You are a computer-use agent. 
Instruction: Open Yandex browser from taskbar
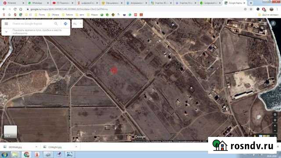[x=37, y=154]
